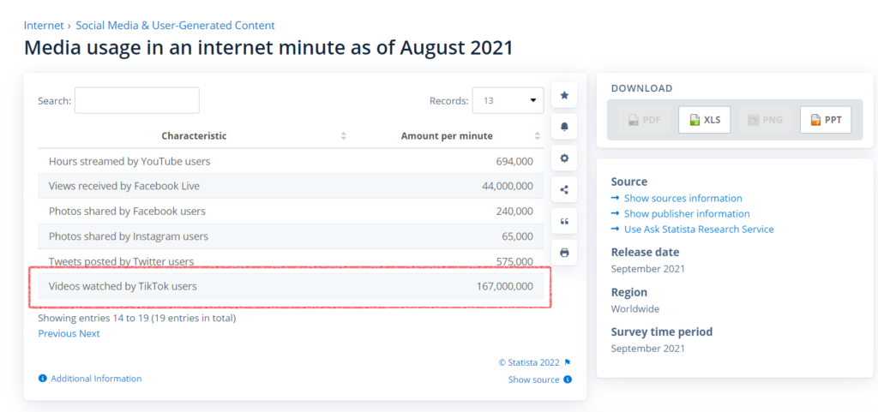Image resolution: width=878 pixels, height=412 pixels.
Task: Click the quotation citation icon
Action: [x=564, y=222]
